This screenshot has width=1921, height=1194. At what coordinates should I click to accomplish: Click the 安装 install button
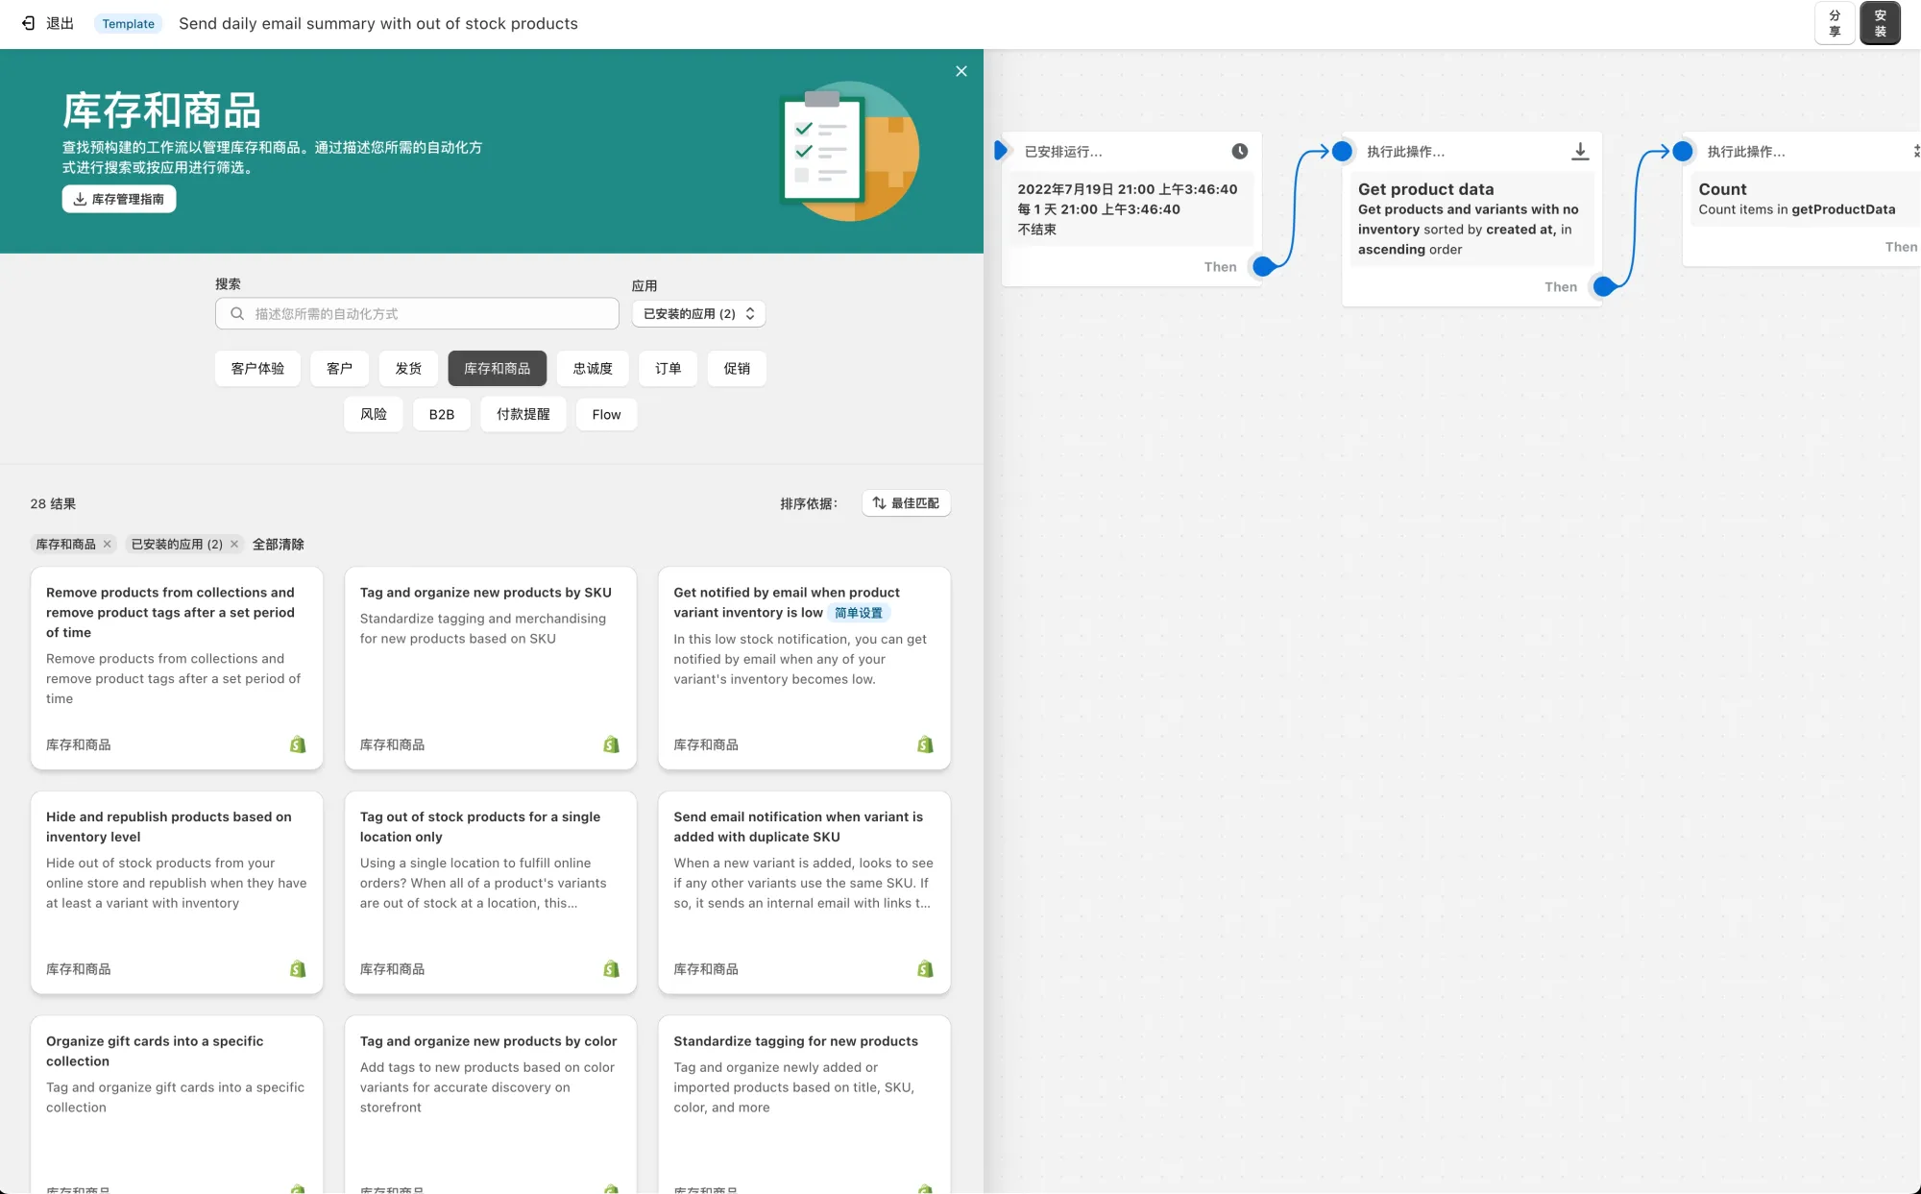1881,22
